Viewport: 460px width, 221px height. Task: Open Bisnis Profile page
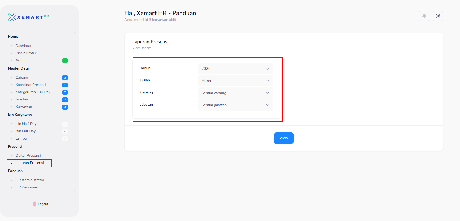[x=26, y=53]
